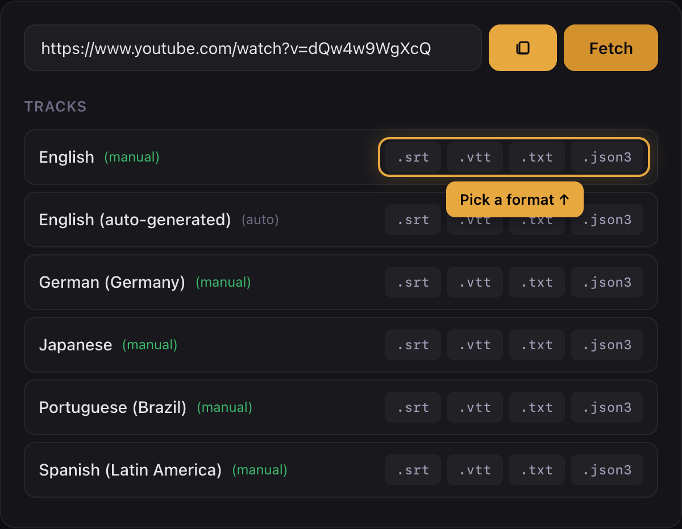The height and width of the screenshot is (529, 682).
Task: Download English subtitles as .json3
Action: tap(608, 157)
